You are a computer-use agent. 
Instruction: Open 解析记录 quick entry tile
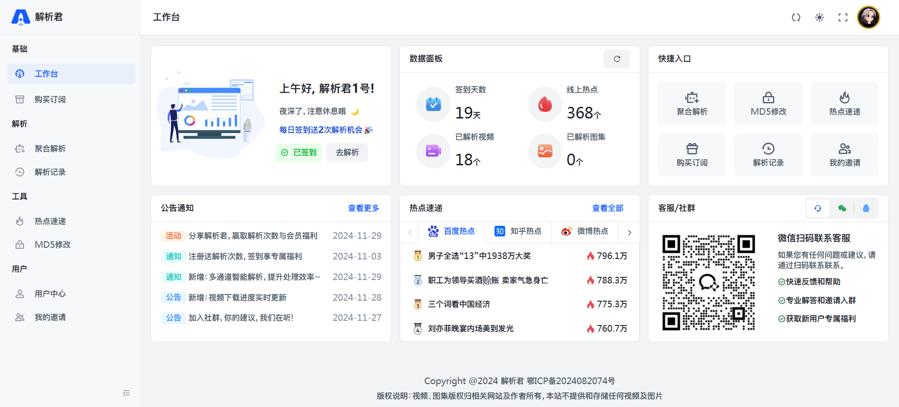pyautogui.click(x=768, y=155)
